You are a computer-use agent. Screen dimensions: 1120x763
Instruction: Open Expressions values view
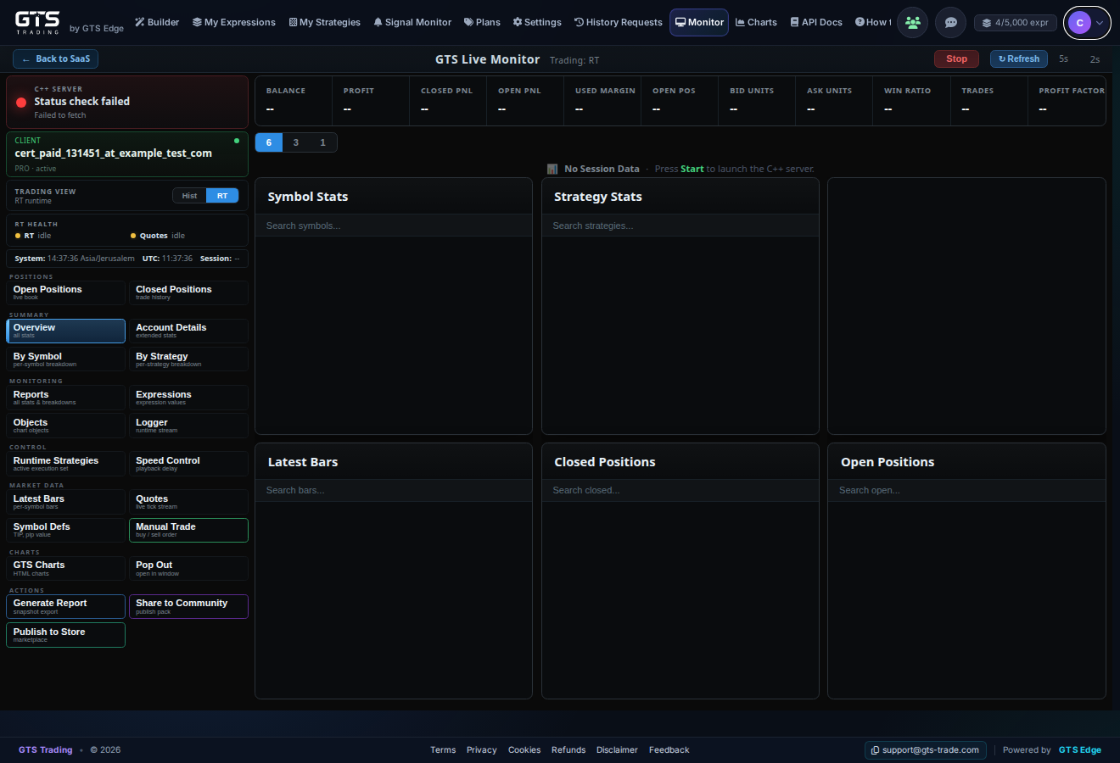[188, 398]
